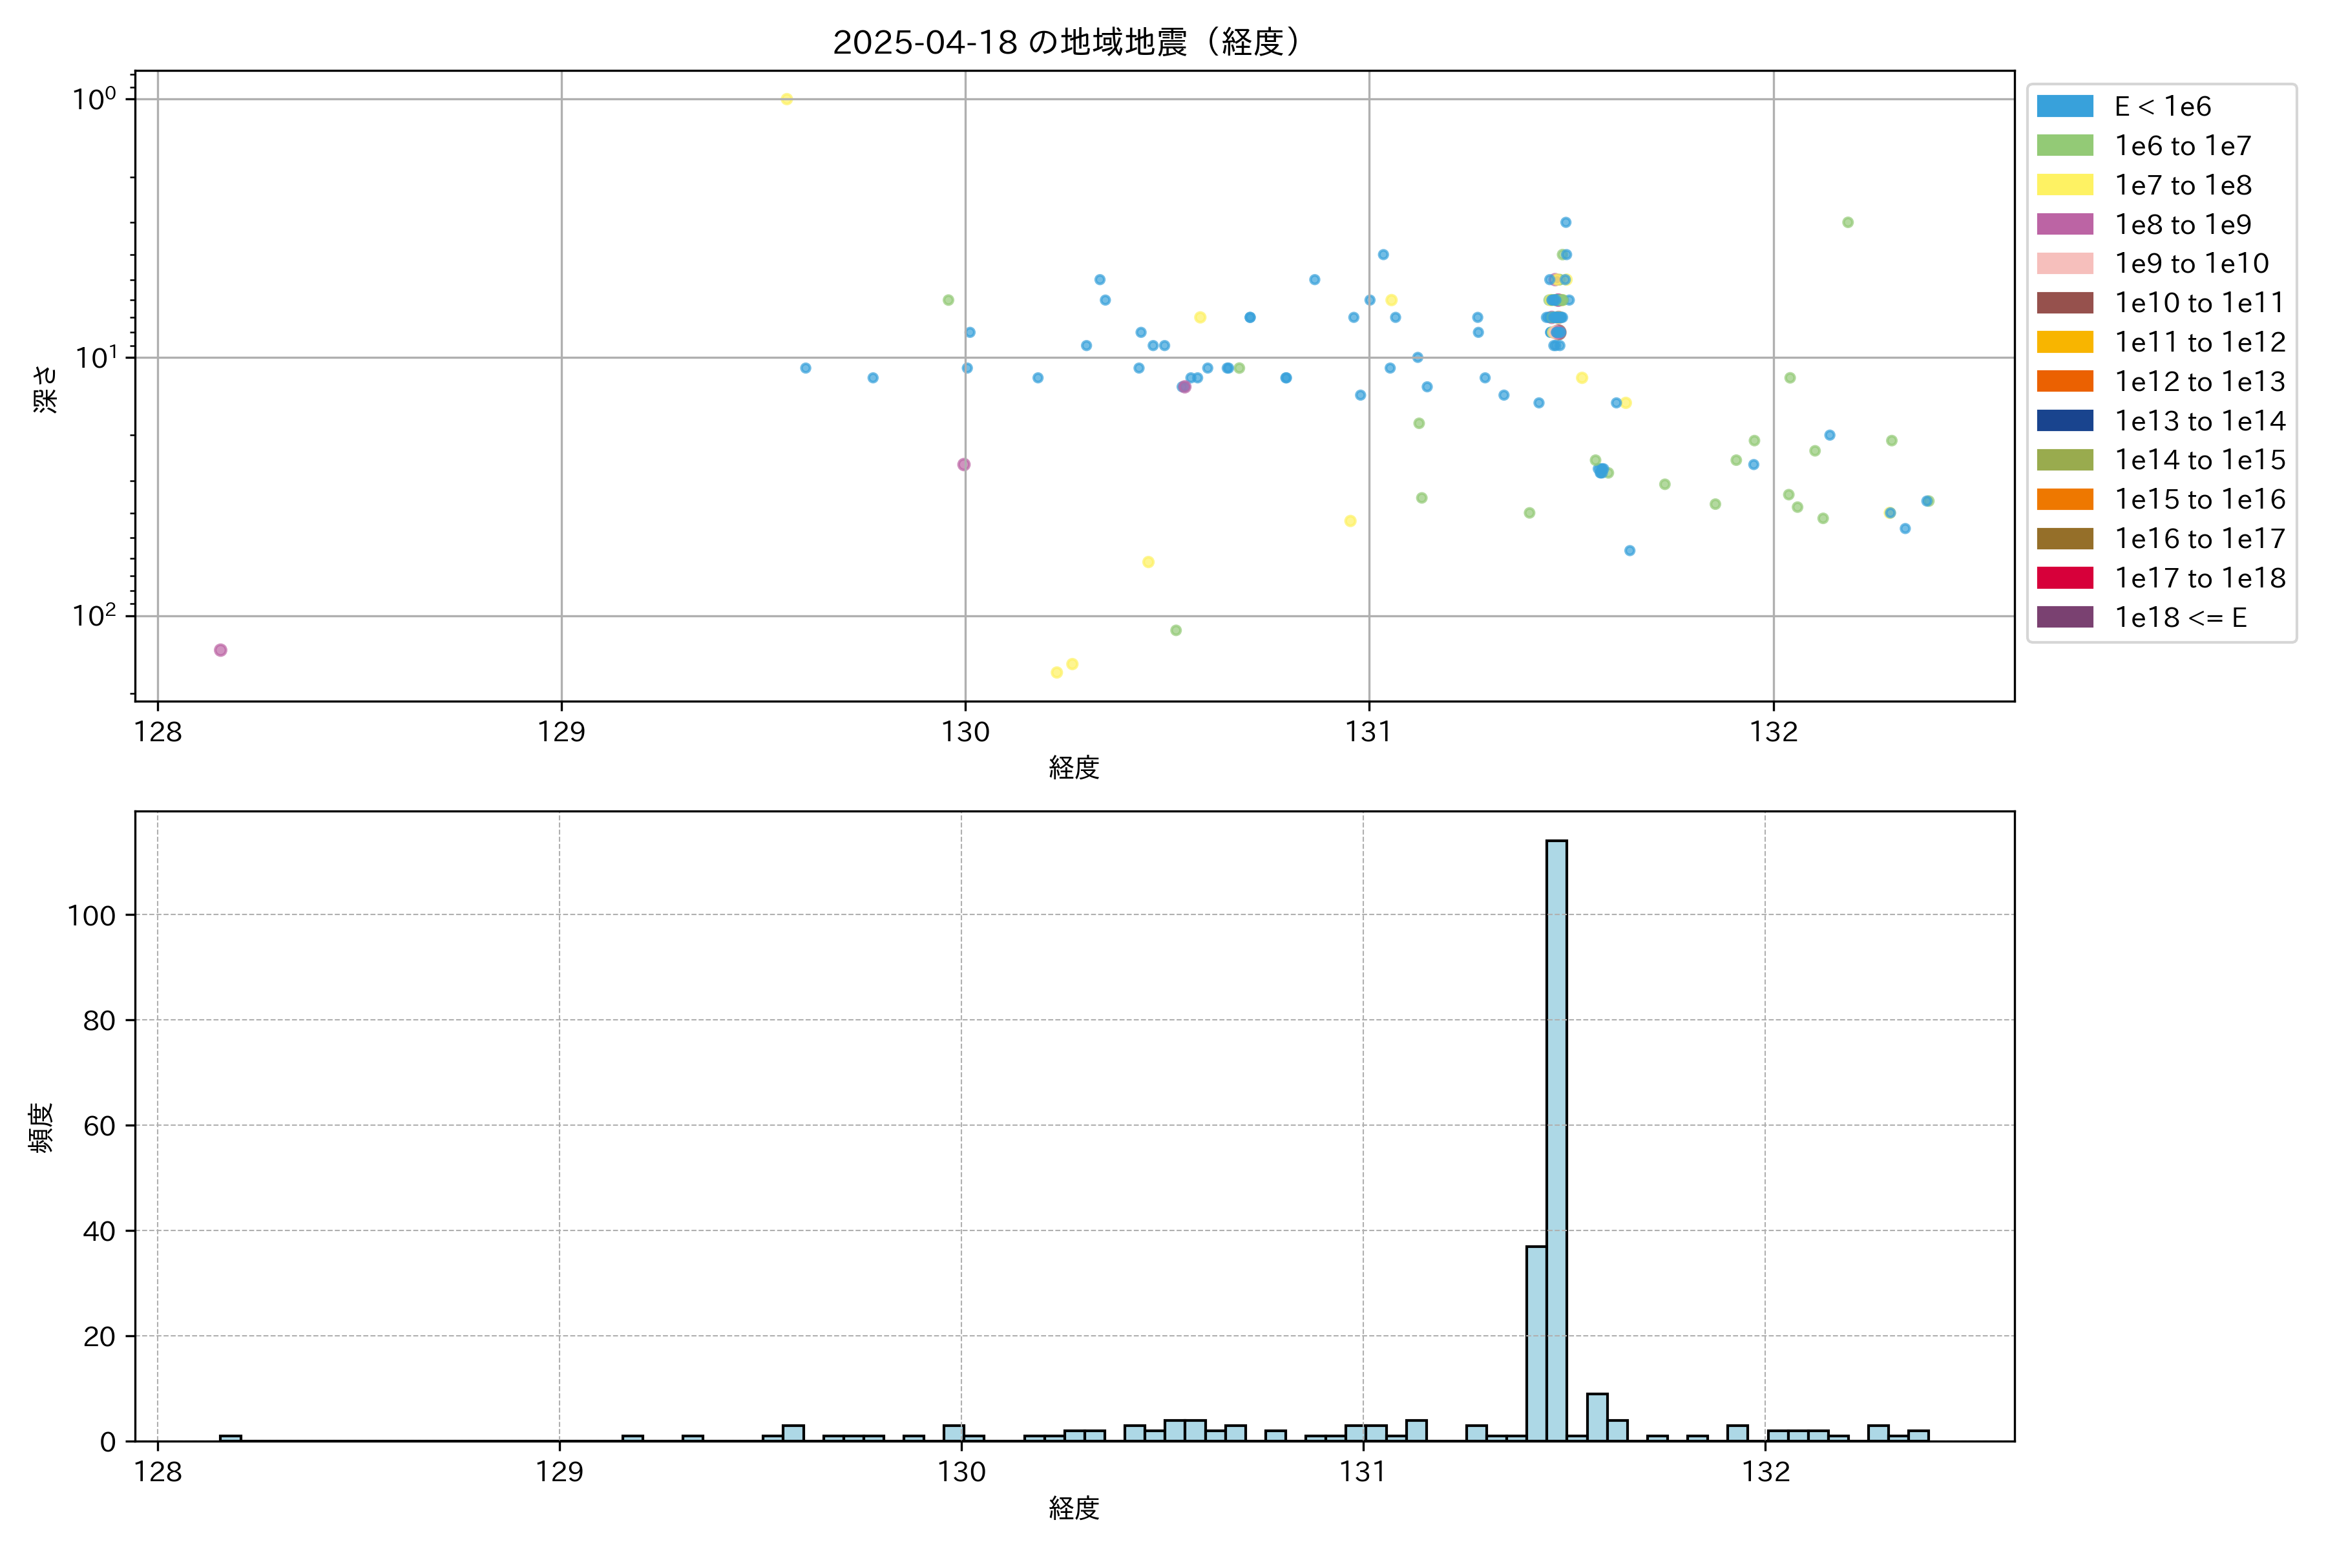
Task: Click the pink 1e9 to 1e10 swatch
Action: coord(2064,264)
